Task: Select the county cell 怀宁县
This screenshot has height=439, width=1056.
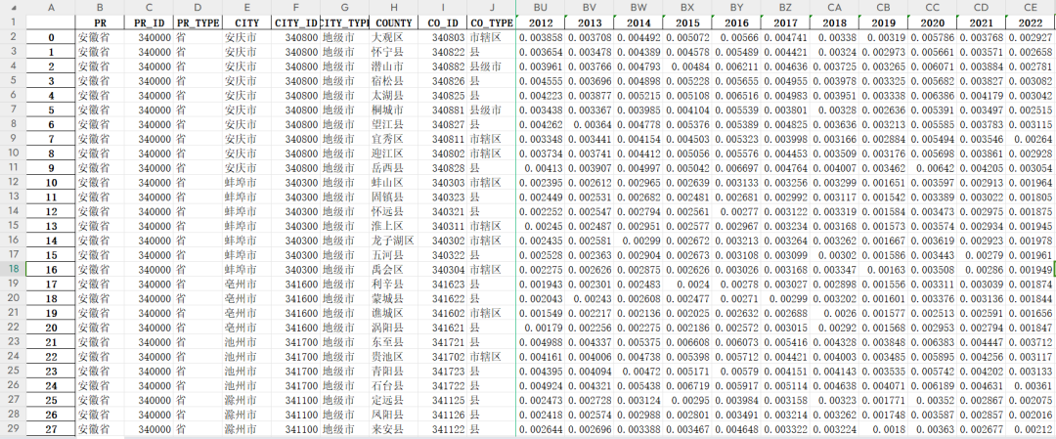Action: click(394, 52)
